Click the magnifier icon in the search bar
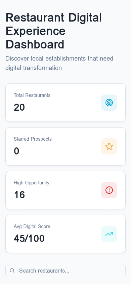 pos(12,271)
